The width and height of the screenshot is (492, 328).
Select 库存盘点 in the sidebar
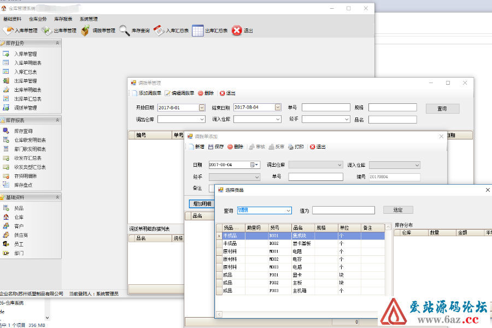23,185
